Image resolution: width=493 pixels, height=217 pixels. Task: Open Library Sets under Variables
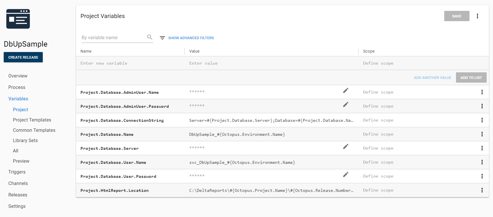click(x=25, y=140)
